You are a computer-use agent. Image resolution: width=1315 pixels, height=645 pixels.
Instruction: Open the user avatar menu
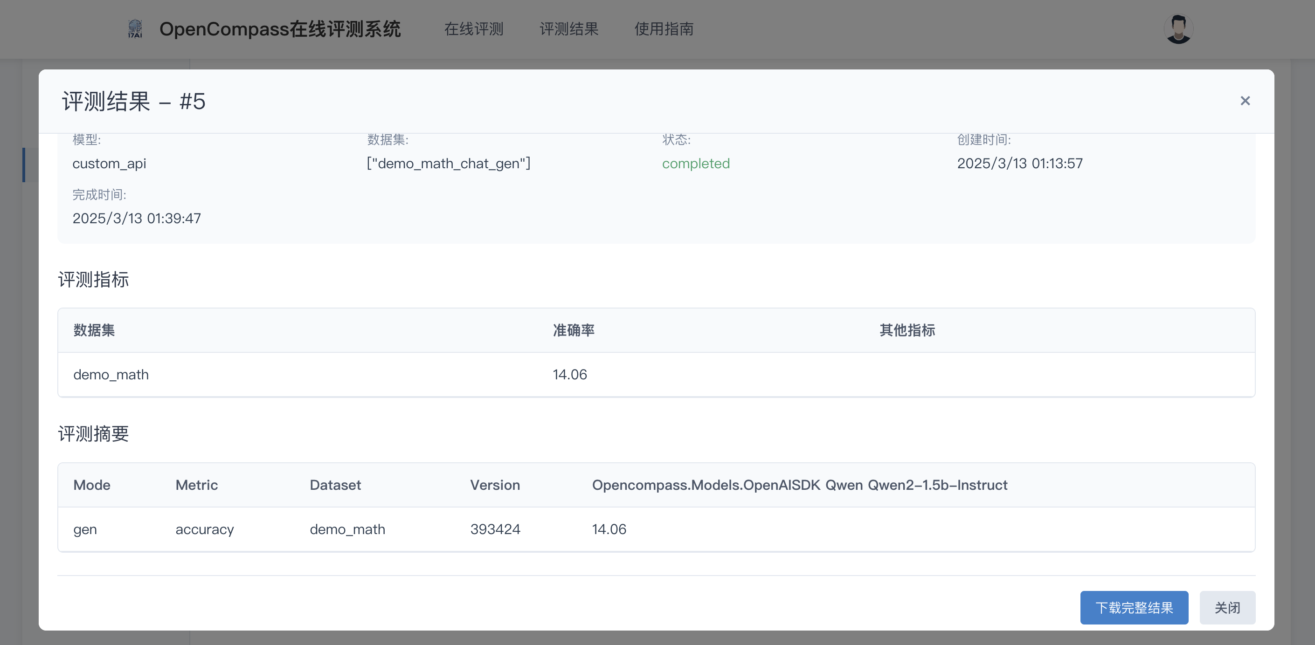click(1178, 29)
